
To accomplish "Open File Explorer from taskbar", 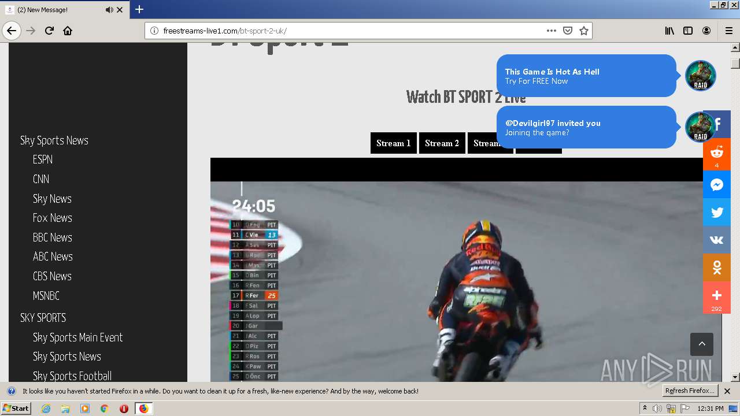I will [65, 408].
